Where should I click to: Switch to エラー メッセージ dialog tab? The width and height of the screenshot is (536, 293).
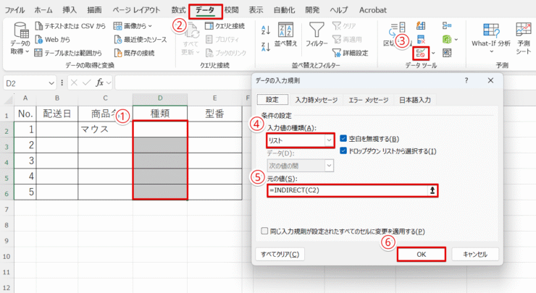368,100
